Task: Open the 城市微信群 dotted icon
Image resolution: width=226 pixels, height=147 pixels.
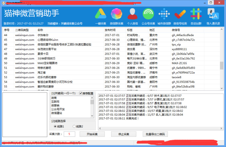Action: [x=164, y=14]
